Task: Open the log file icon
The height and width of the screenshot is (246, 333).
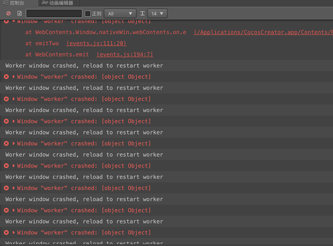Action: 19,14
